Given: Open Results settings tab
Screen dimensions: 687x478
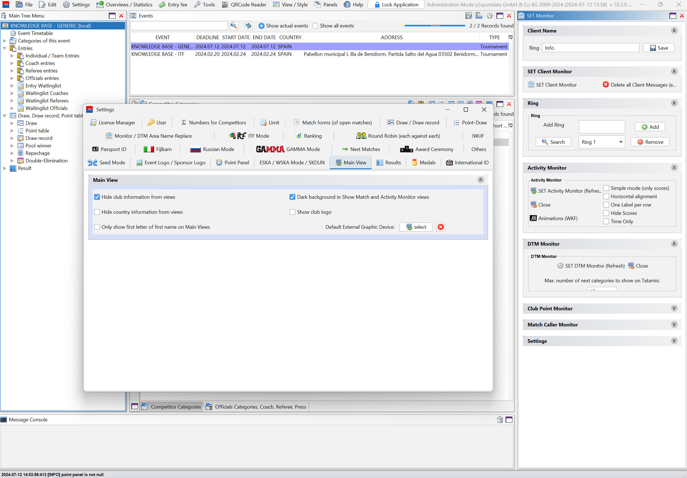Looking at the screenshot, I should [x=389, y=162].
